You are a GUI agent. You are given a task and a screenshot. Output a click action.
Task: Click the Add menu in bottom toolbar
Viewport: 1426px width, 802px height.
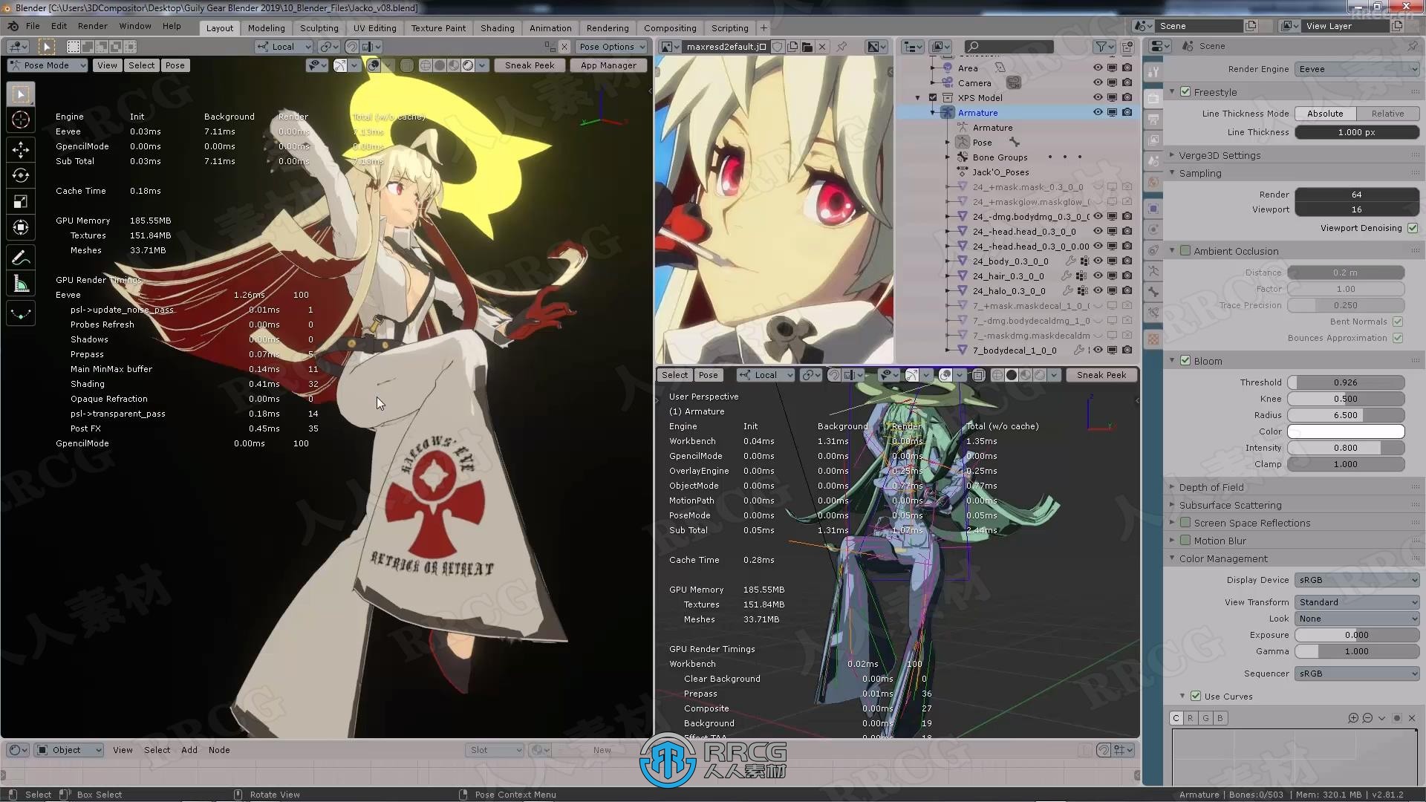(189, 749)
